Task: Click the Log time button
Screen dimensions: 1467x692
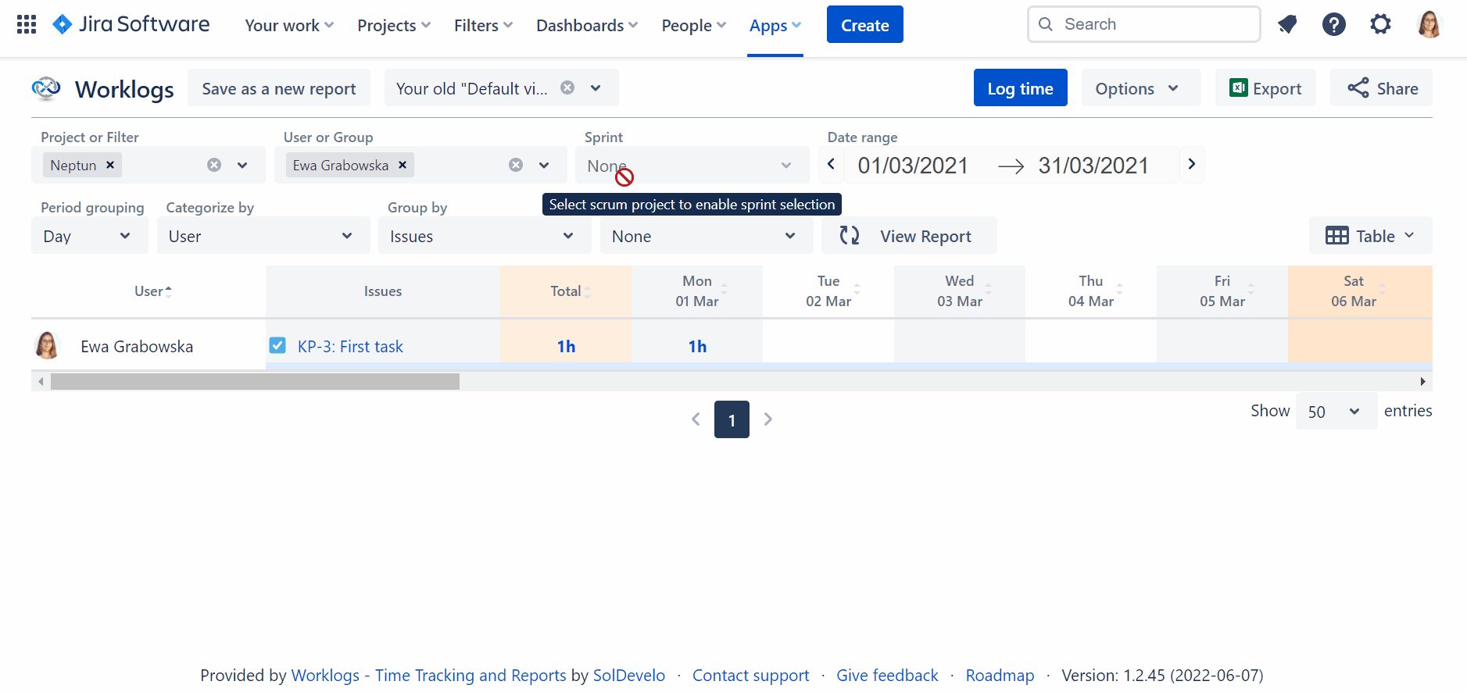Action: 1020,87
